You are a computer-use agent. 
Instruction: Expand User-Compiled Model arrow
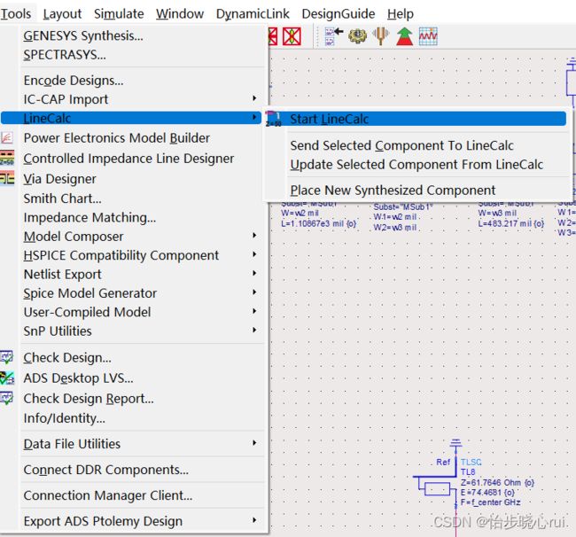coord(254,311)
